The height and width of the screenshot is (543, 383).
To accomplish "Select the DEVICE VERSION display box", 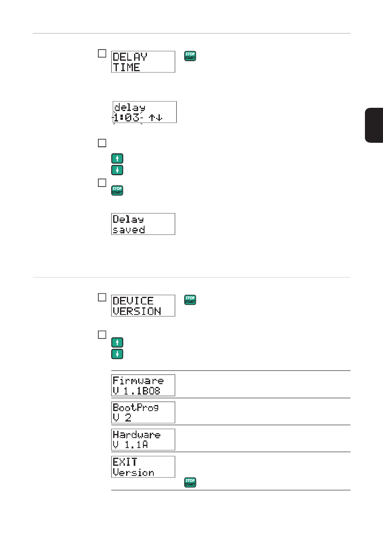I will point(143,306).
